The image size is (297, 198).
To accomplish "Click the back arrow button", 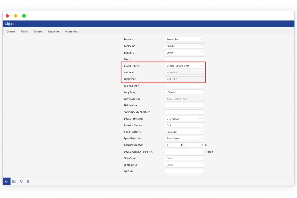I will (x=7, y=181).
